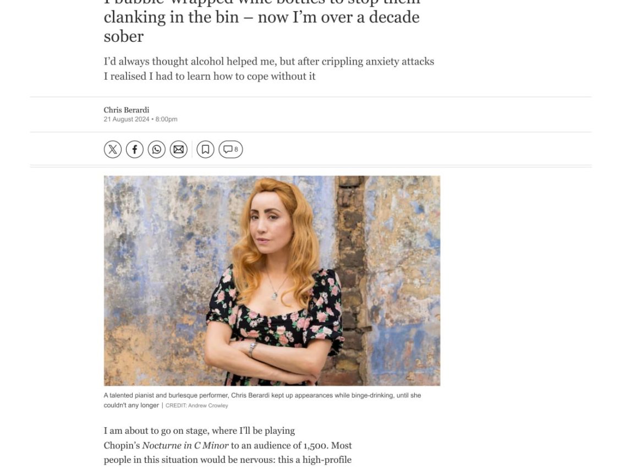The height and width of the screenshot is (469, 625).
Task: Click the photo caption about the talented pianist
Action: (262, 395)
